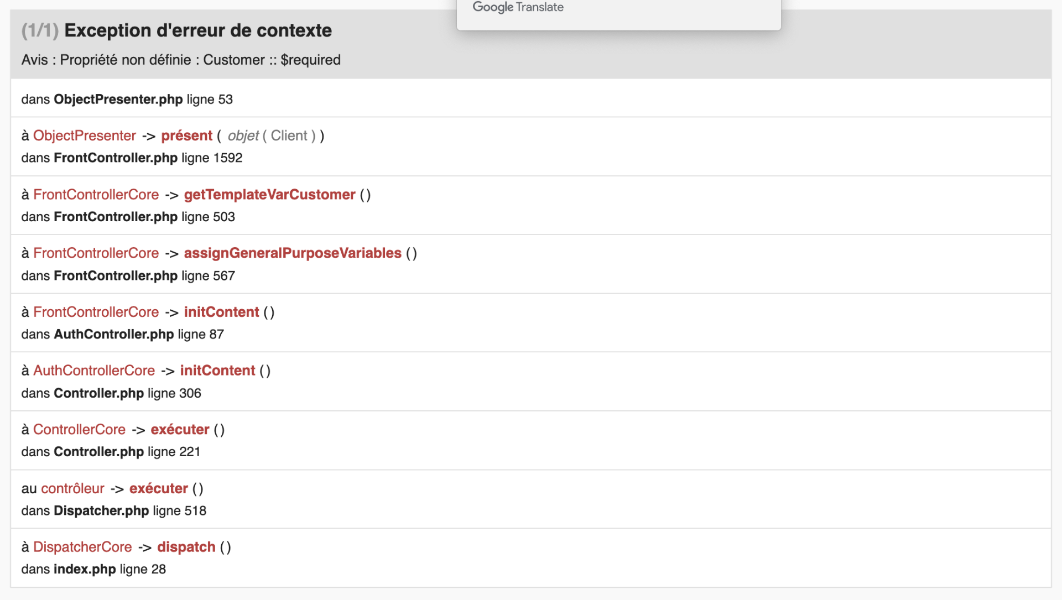
Task: Open the DispatcherCore class link
Action: tap(82, 547)
